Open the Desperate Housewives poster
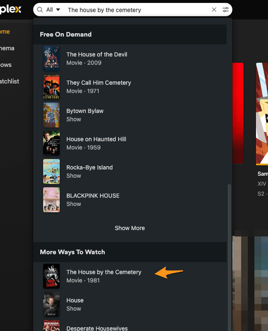 pyautogui.click(x=51, y=326)
